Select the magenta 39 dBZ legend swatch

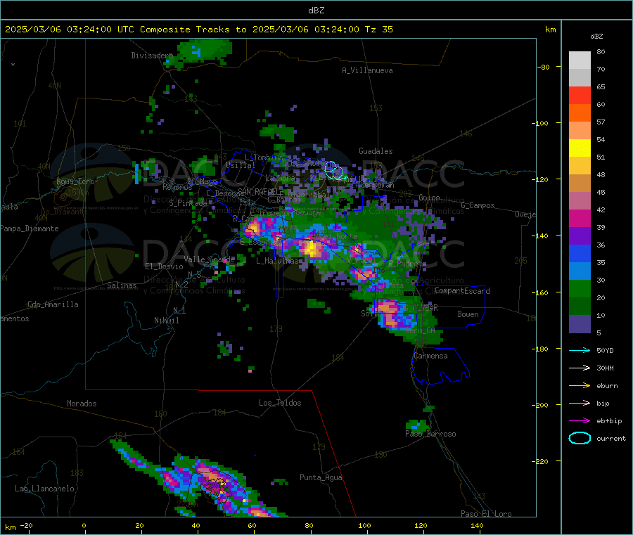pos(580,218)
